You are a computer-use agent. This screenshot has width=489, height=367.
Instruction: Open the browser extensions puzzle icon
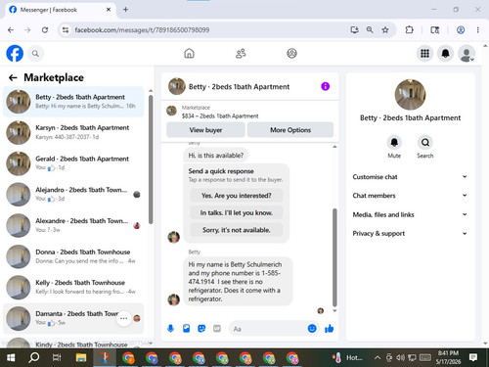click(x=409, y=30)
